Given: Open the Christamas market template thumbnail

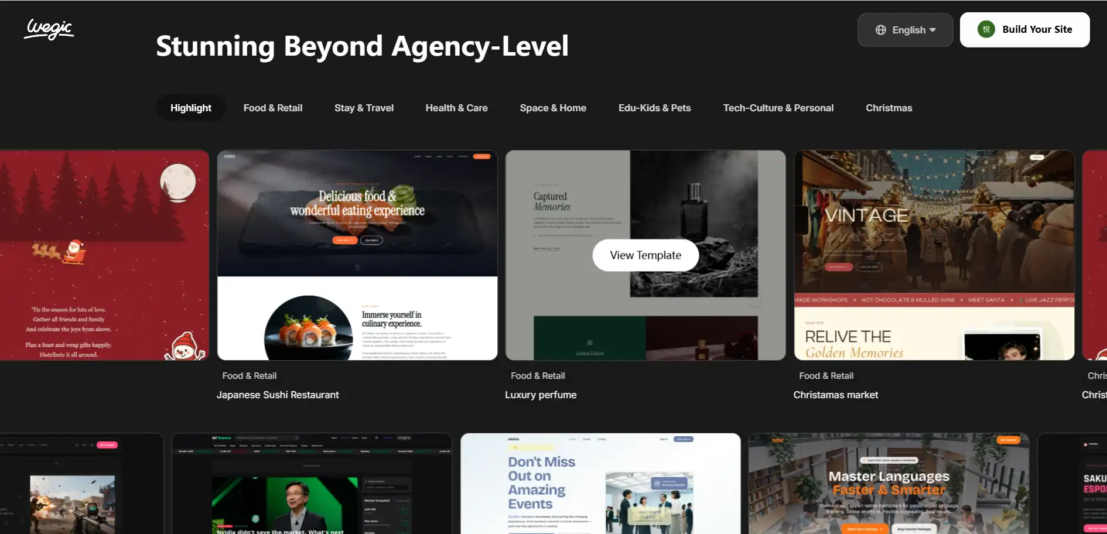Looking at the screenshot, I should [x=934, y=255].
